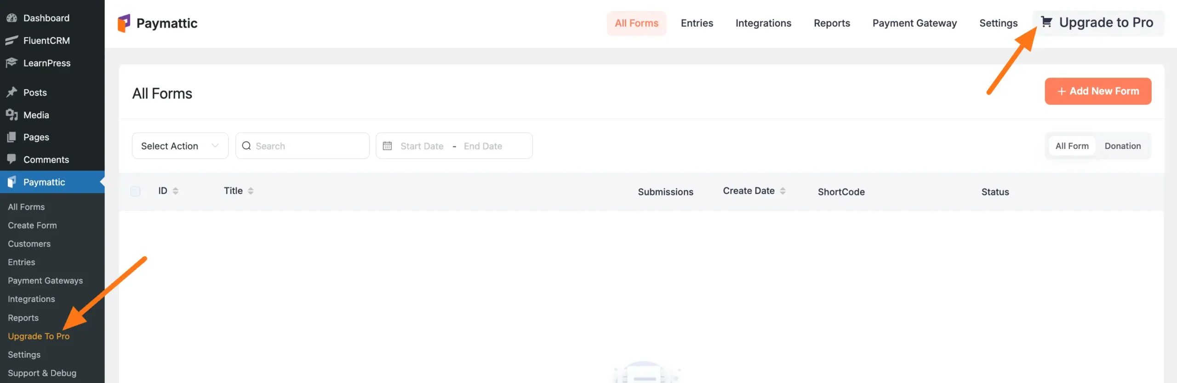This screenshot has height=383, width=1177.
Task: Click the Media library icon
Action: pos(12,114)
